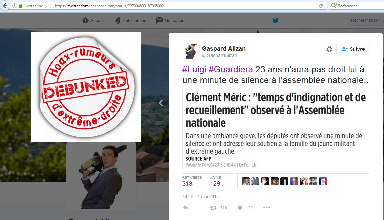Open the Notifications tab
384x220 pixels.
(130, 20)
